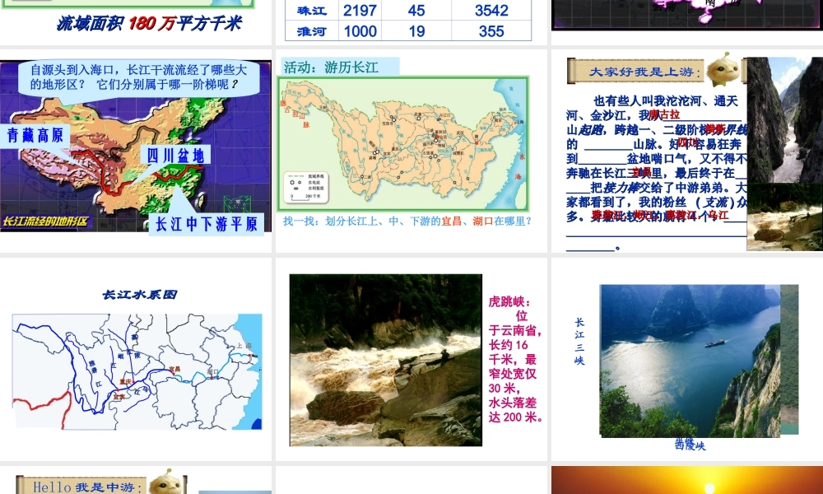Image resolution: width=823 pixels, height=494 pixels.
Task: Click the 西陵峡 photo caption
Action: (690, 445)
